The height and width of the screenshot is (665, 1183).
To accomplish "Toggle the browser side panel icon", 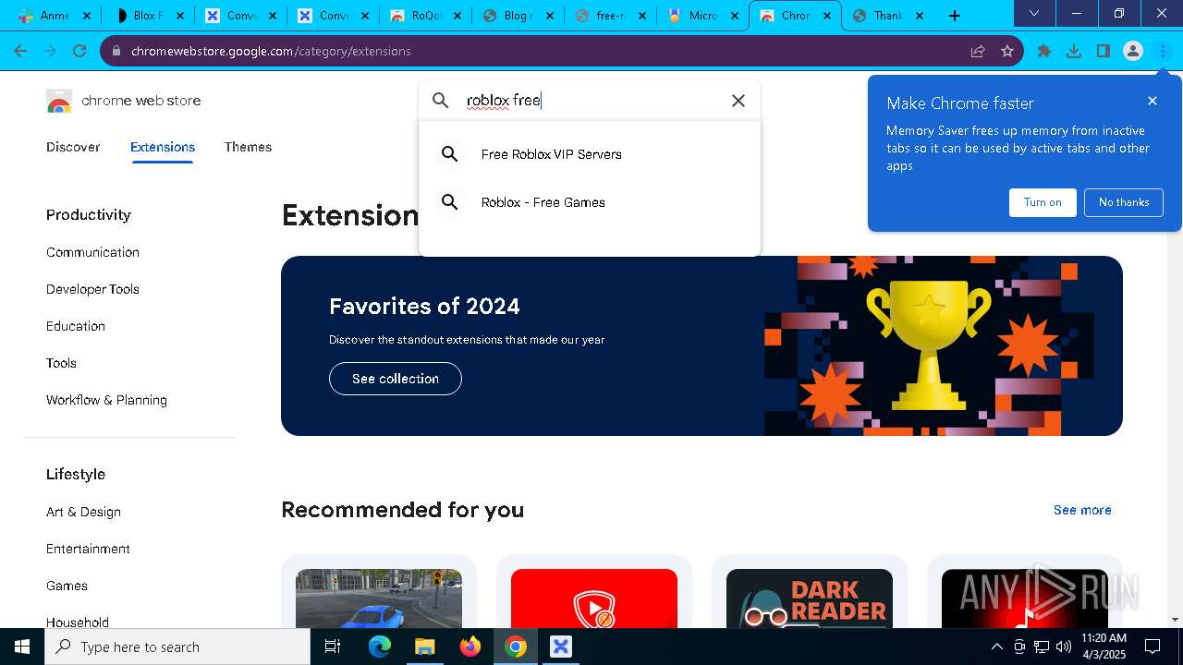I will coord(1104,51).
